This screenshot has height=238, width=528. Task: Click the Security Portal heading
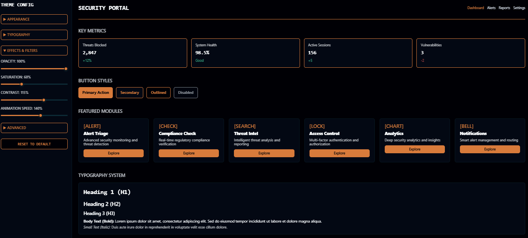coord(104,8)
